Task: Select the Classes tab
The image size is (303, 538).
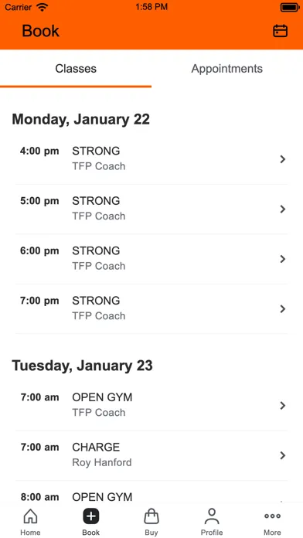Action: coord(76,69)
